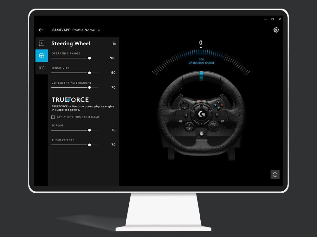This screenshot has width=317, height=237.
Task: Click the D-pad on the wheel
Action: click(184, 105)
